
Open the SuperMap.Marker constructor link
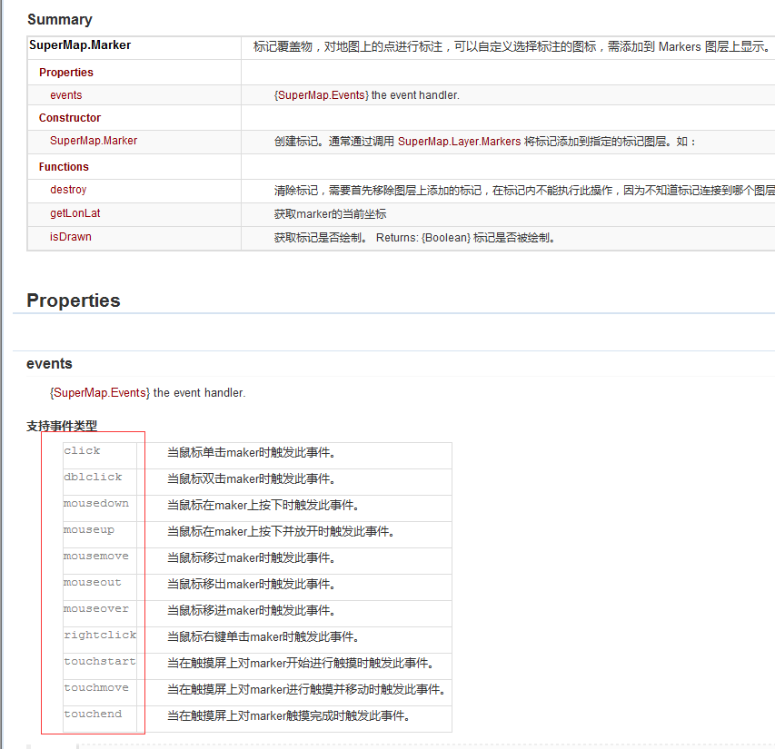coord(94,141)
